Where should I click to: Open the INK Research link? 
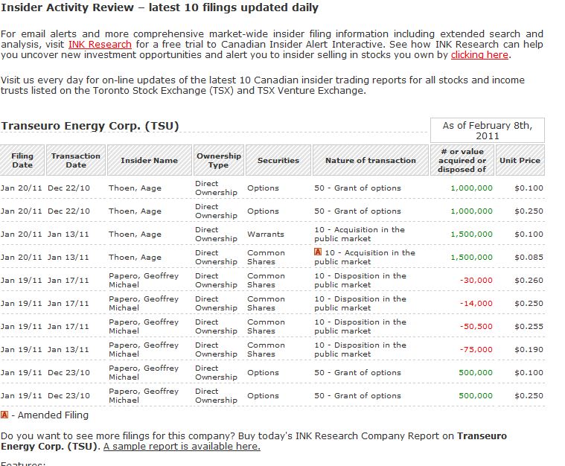[x=100, y=45]
